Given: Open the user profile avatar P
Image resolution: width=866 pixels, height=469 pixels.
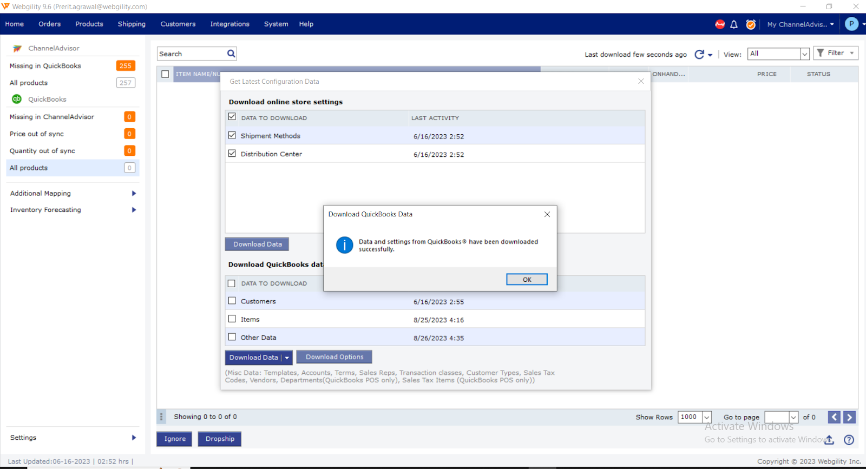Looking at the screenshot, I should coord(851,24).
